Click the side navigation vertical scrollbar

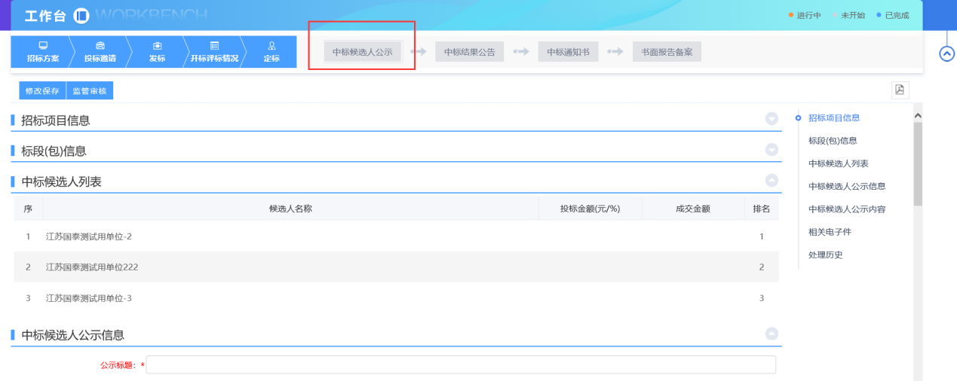918,163
